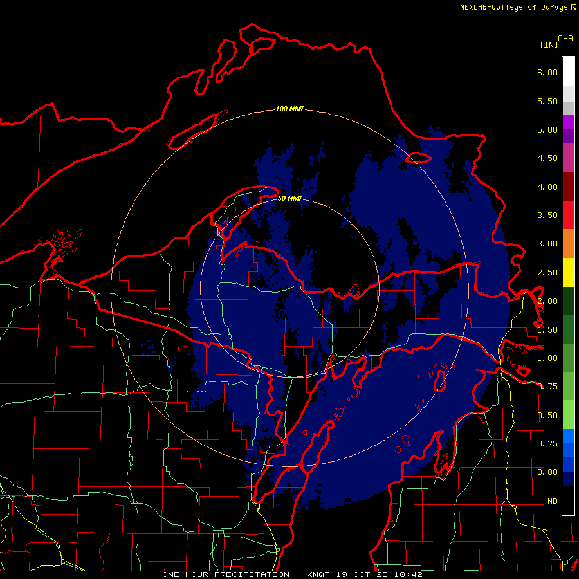Pick the orange legend swatch
The image size is (579, 579).
click(x=568, y=244)
